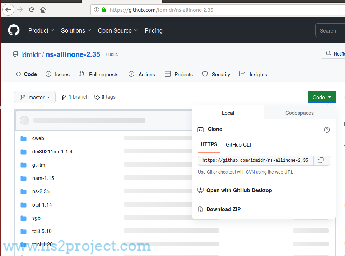View the 0 tags link

(x=105, y=97)
